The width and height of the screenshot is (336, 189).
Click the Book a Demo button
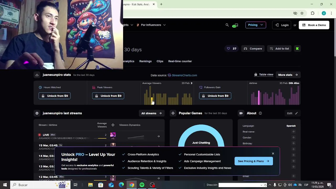[314, 25]
